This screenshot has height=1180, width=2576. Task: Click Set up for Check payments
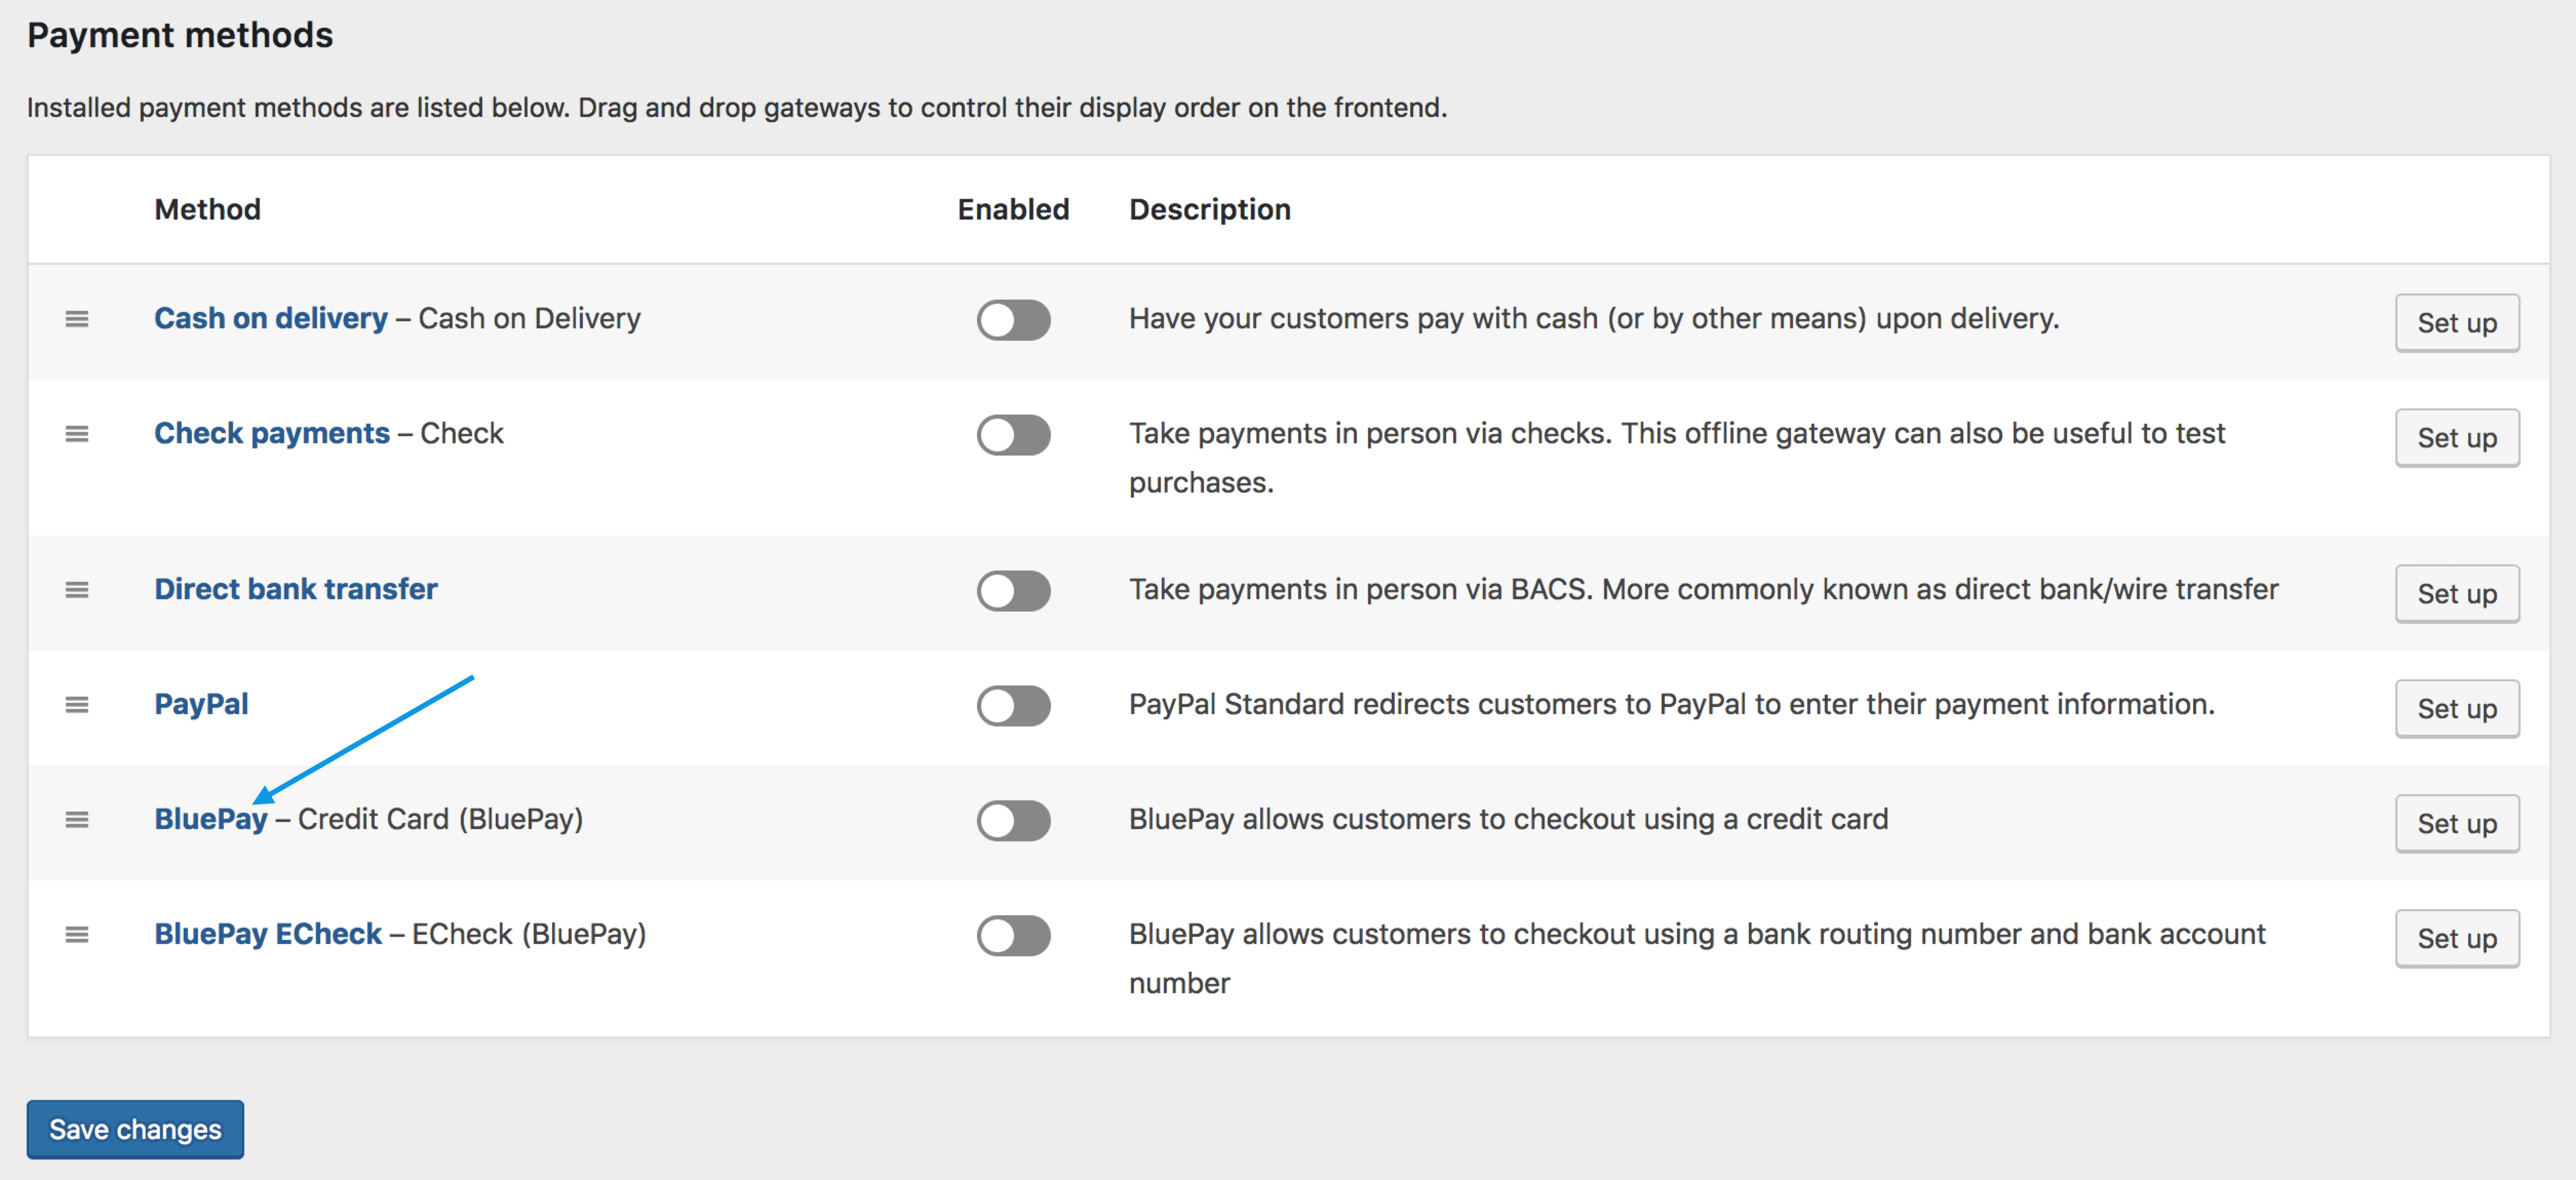point(2456,438)
